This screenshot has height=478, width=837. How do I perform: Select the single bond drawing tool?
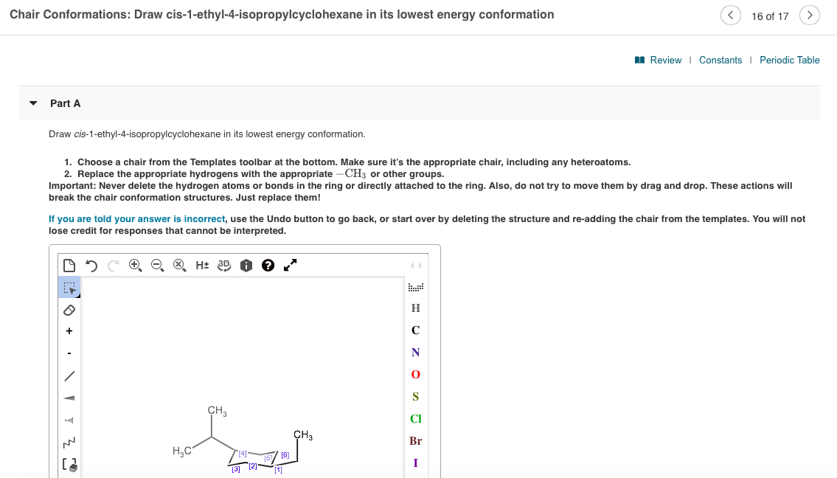coord(69,375)
